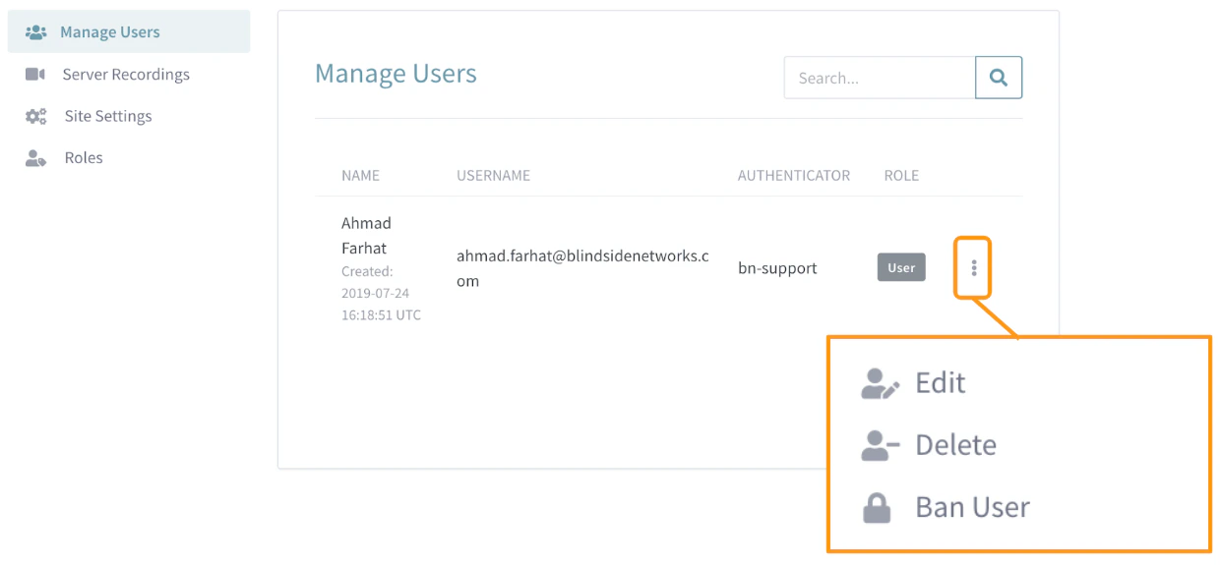
Task: Focus the Search input field
Action: [x=880, y=78]
